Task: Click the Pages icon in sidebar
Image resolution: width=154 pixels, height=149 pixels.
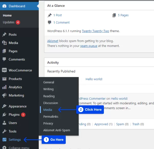Action: 4,51
